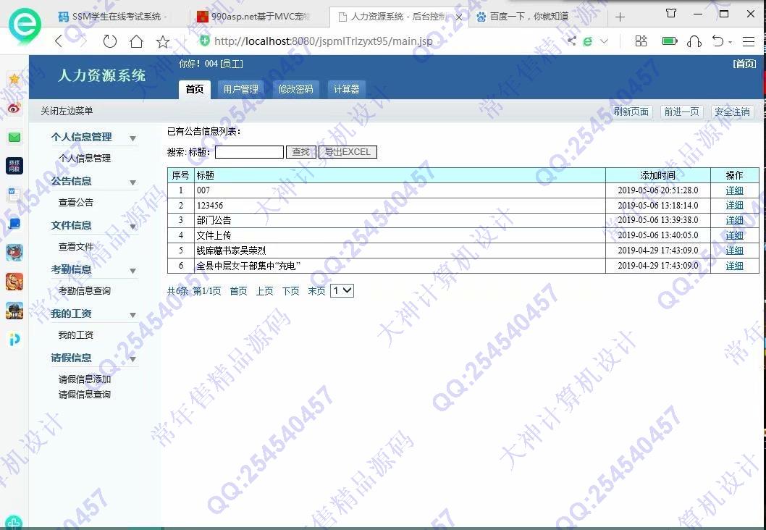Open 用户管理 navigation tab

click(240, 89)
